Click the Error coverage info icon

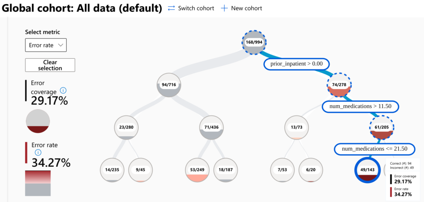click(63, 90)
